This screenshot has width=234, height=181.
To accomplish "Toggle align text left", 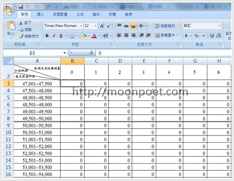I will pos(119,35).
